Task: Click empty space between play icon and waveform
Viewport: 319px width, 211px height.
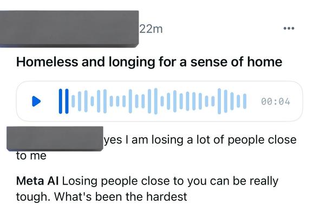Action: (50, 101)
